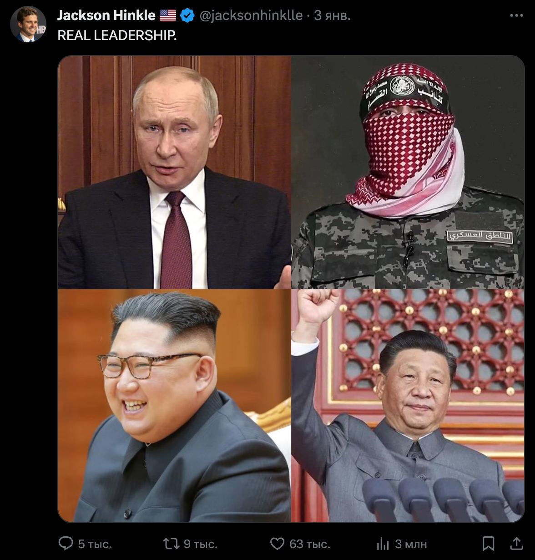Open the reply speech-bubble icon

pyautogui.click(x=66, y=543)
